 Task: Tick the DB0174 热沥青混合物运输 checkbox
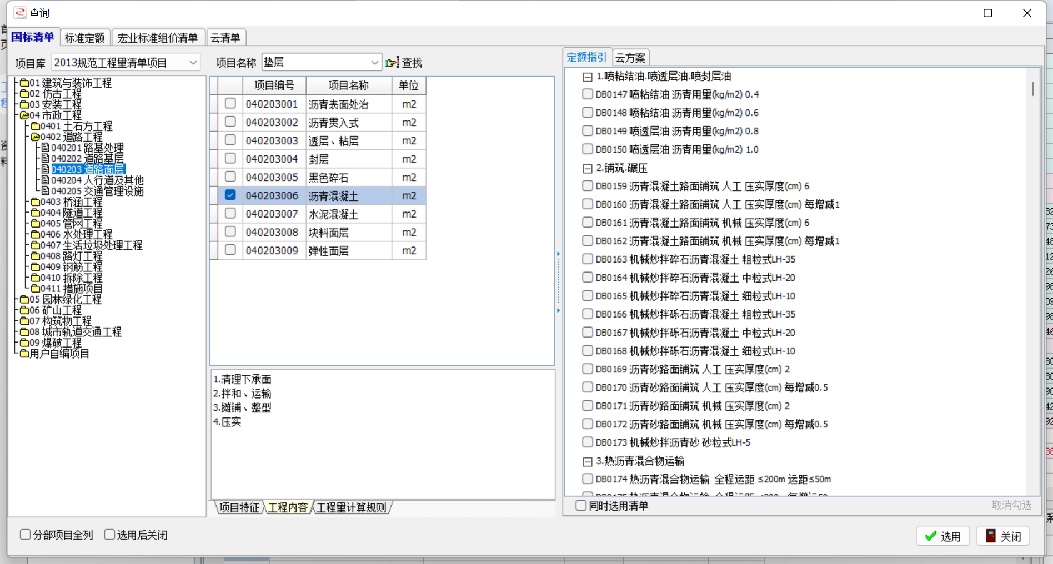tap(588, 479)
